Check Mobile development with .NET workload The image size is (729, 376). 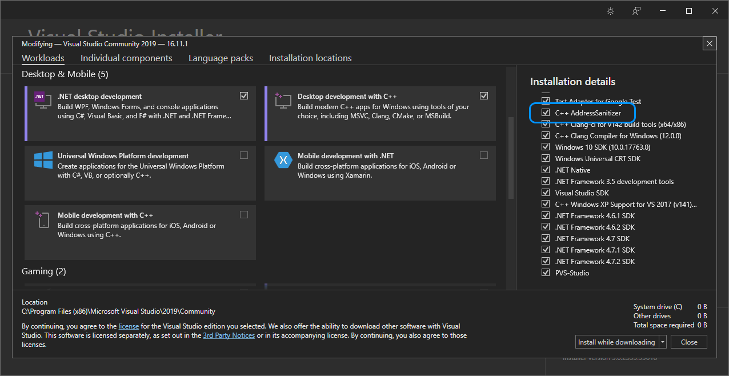(484, 155)
